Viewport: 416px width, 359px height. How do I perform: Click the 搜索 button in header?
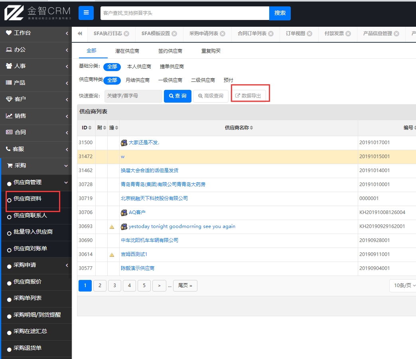[x=280, y=13]
